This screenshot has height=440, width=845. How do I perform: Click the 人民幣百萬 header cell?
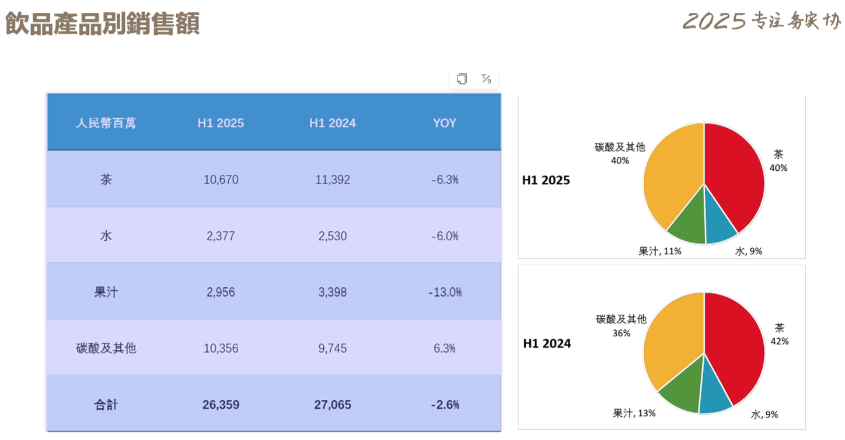point(106,123)
